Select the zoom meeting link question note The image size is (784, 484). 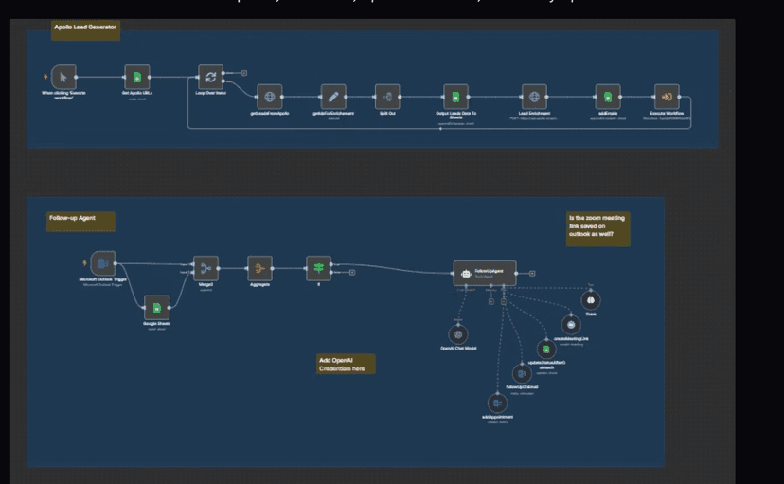coord(597,229)
